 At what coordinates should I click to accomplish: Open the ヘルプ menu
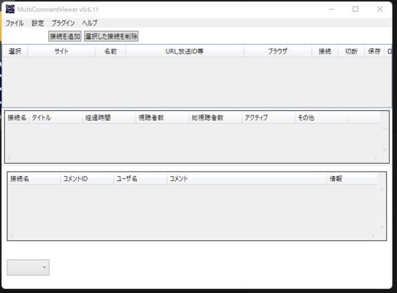click(x=89, y=23)
